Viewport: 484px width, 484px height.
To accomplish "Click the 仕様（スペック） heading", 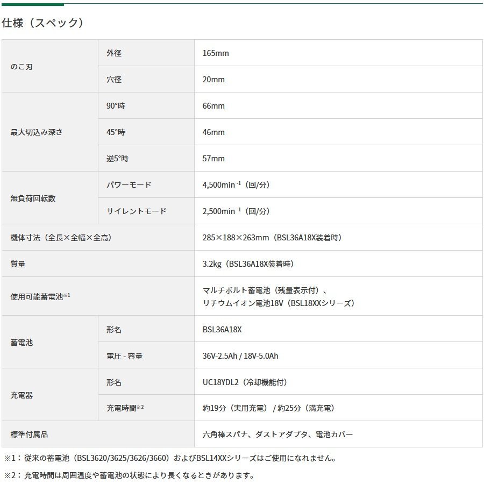I will tap(42, 23).
